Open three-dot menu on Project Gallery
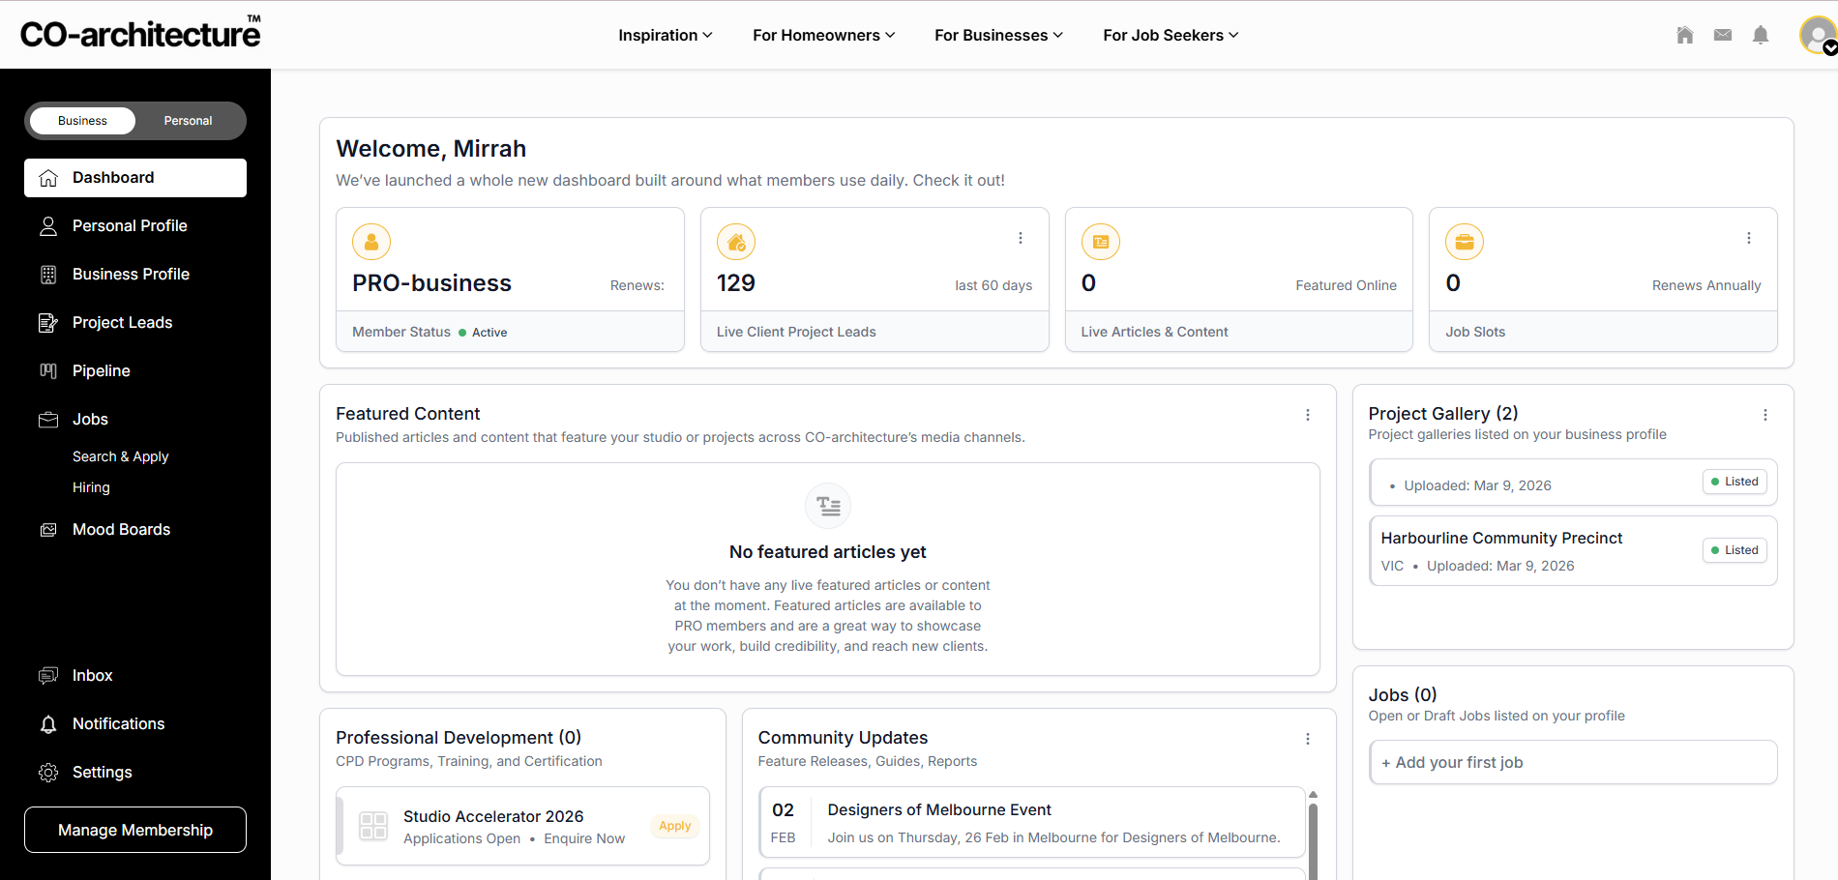1838x880 pixels. (x=1764, y=415)
